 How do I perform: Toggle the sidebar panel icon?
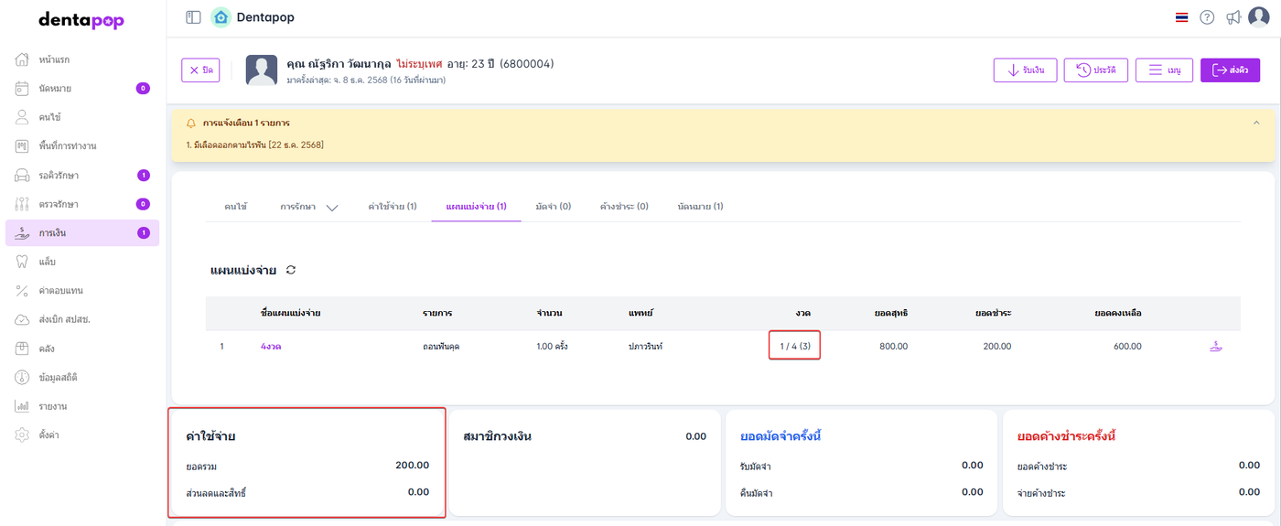pos(193,17)
